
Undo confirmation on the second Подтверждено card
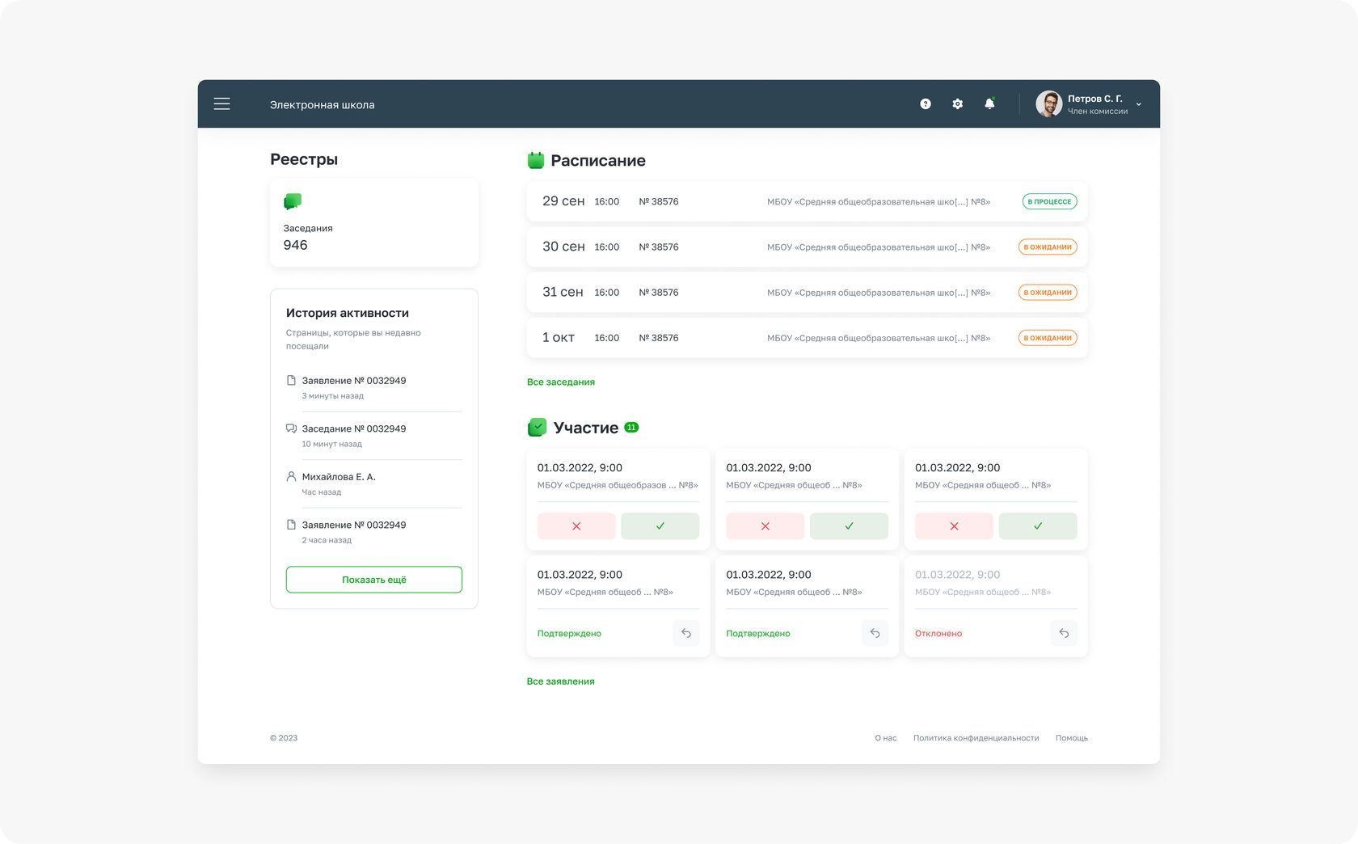tap(875, 633)
